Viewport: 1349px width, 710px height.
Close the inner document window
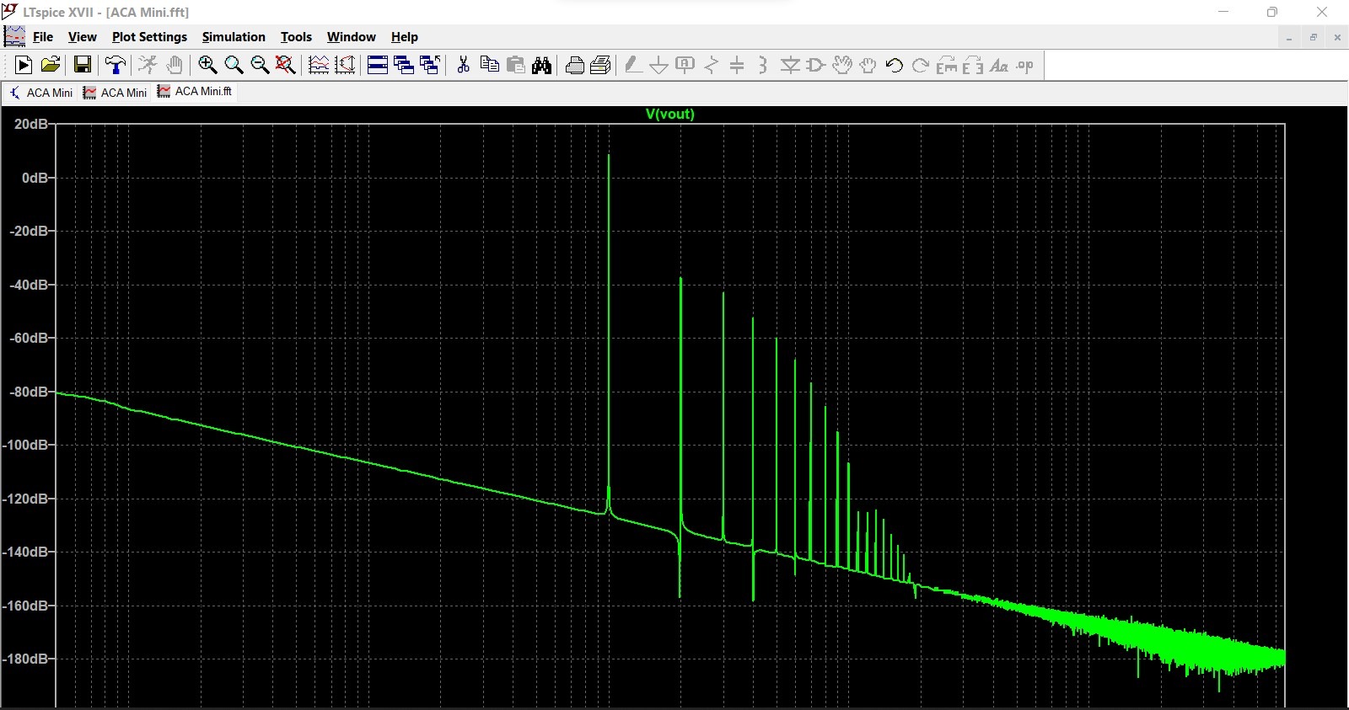[1336, 37]
